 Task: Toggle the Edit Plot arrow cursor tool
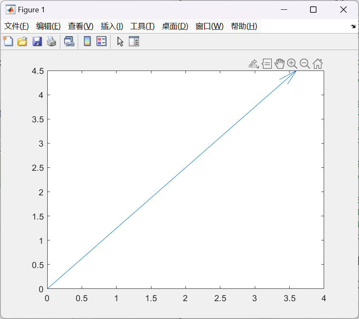pos(120,41)
